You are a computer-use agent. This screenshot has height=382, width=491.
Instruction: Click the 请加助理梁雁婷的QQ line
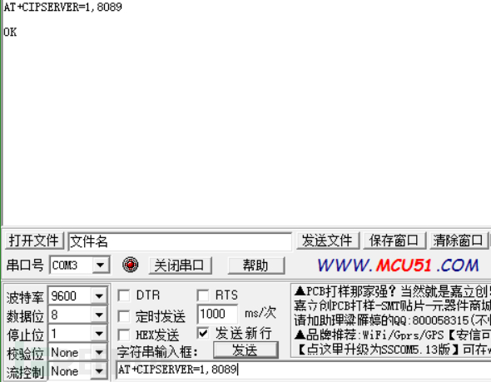392,320
